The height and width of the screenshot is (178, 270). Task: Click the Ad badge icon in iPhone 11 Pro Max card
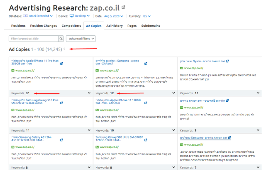pos(13,70)
